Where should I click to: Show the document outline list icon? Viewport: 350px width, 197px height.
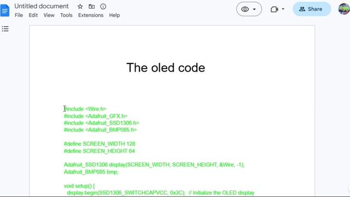point(5,29)
